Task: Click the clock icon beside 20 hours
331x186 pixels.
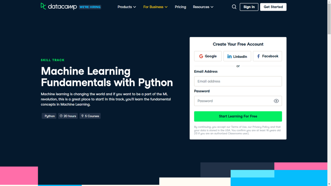Action: pyautogui.click(x=61, y=116)
